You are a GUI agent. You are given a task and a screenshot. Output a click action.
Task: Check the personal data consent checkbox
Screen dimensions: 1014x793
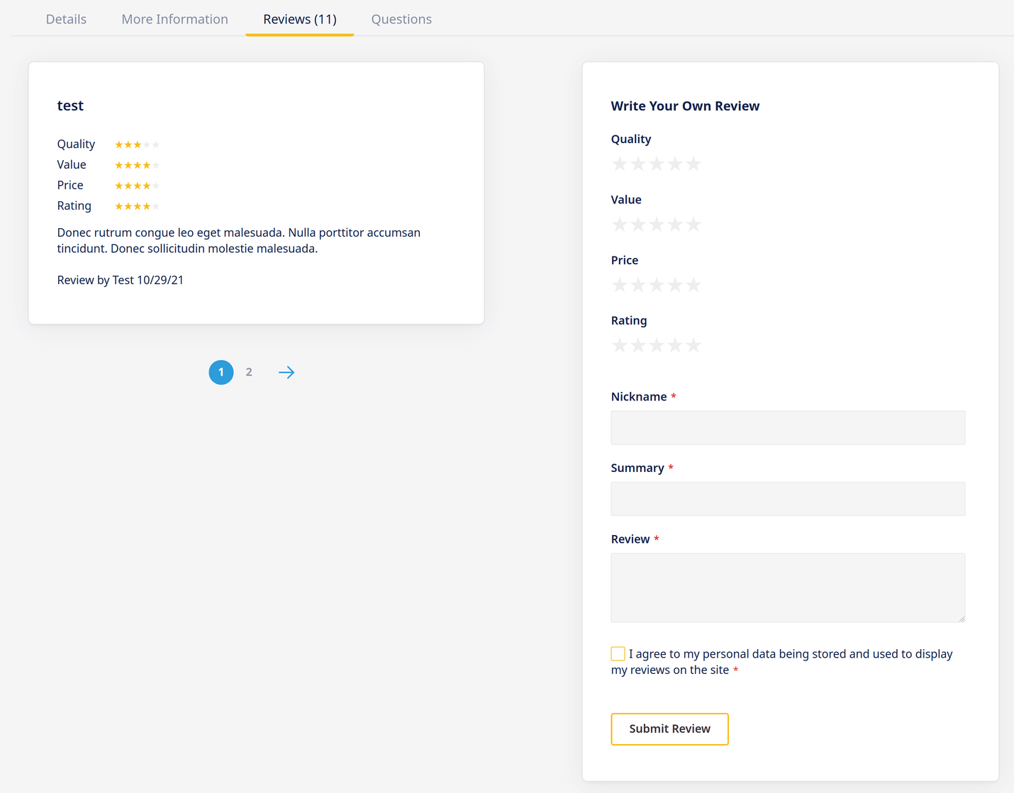point(618,653)
